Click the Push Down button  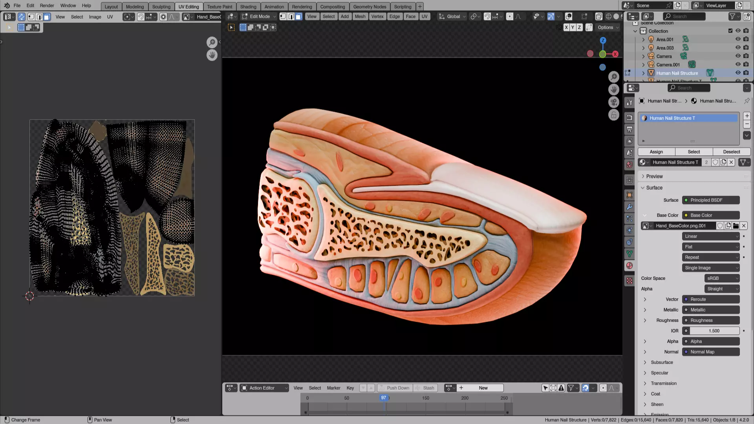[395, 388]
